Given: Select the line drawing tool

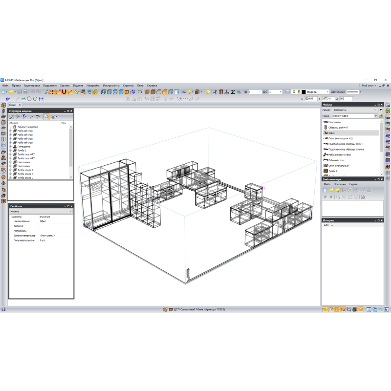Looking at the screenshot, I should (18, 98).
